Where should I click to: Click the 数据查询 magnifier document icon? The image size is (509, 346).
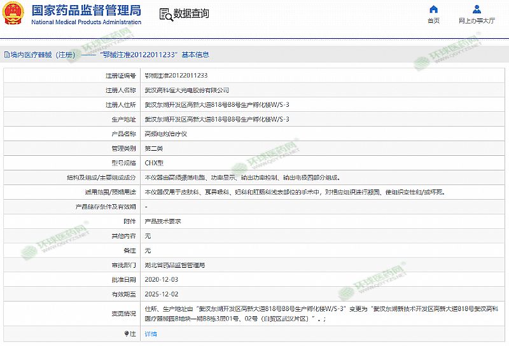(165, 14)
